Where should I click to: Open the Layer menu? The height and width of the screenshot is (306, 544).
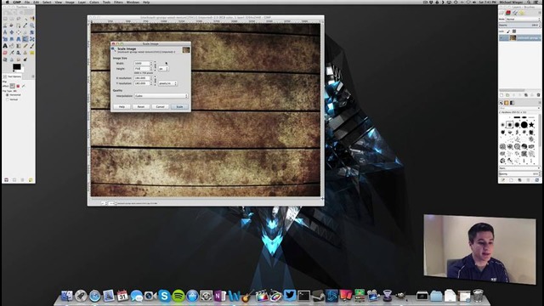pyautogui.click(x=82, y=2)
